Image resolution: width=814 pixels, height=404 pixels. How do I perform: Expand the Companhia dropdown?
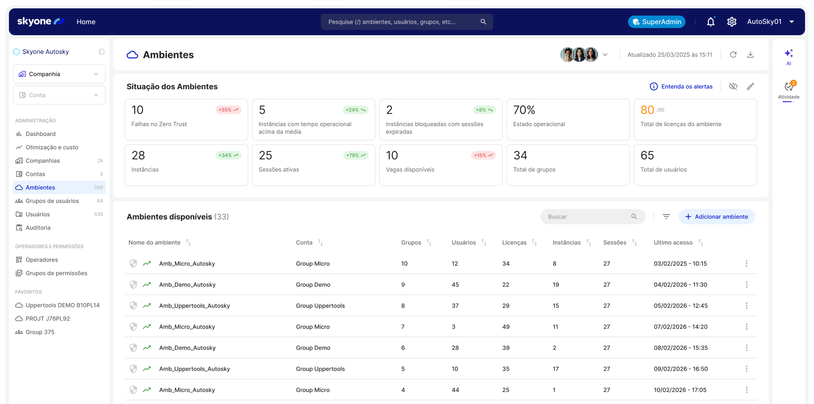(59, 74)
